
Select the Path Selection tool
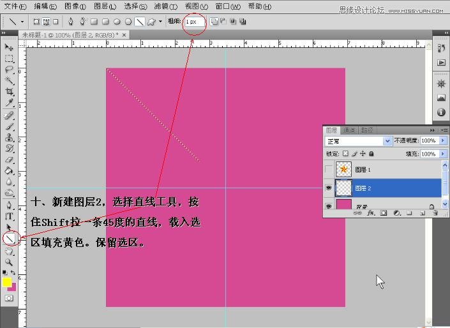[x=9, y=227]
